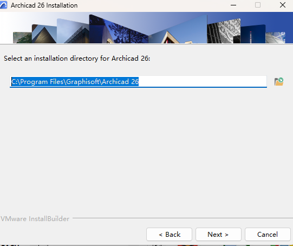
Task: Close the Archicad 26 Installation window
Action: pos(283,5)
